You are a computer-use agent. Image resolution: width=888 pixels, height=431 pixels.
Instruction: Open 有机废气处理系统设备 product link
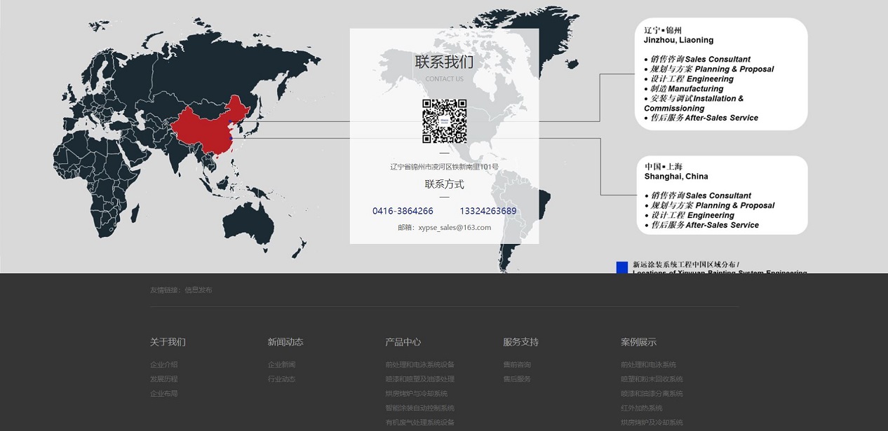click(420, 423)
